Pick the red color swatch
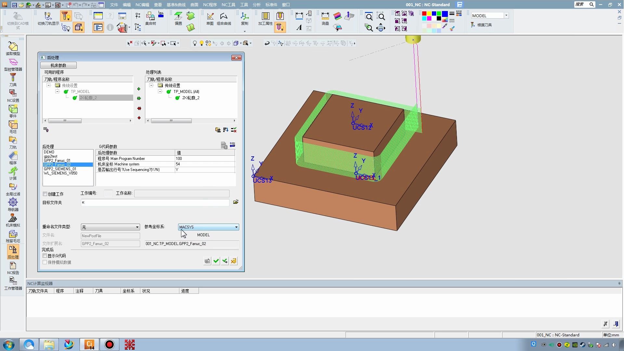This screenshot has width=624, height=351. point(424,14)
